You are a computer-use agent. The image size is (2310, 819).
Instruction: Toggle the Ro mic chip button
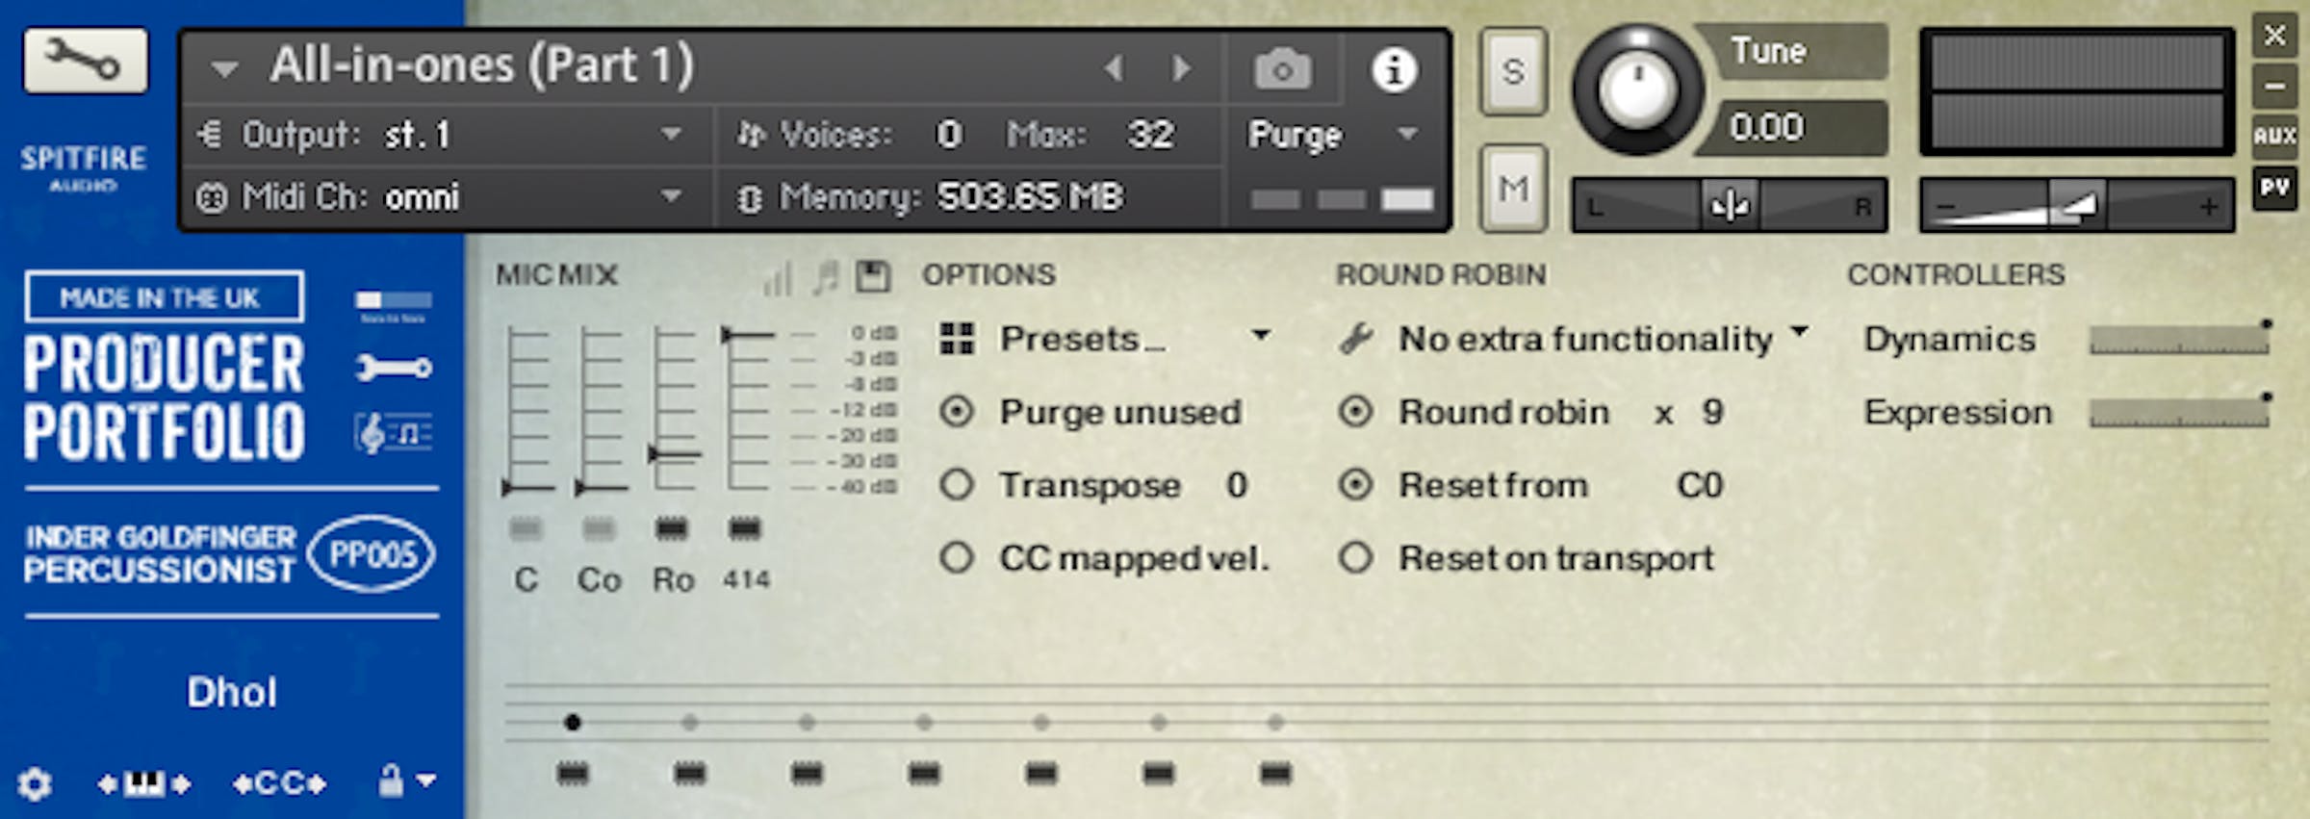[x=672, y=528]
